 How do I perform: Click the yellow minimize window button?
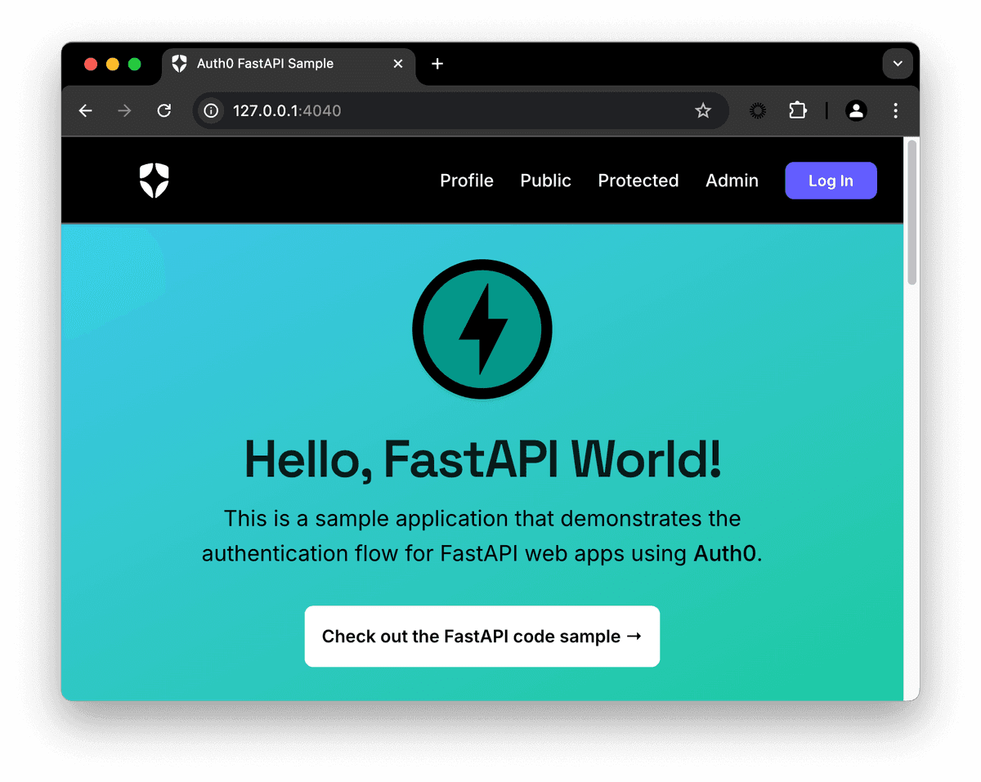[113, 64]
